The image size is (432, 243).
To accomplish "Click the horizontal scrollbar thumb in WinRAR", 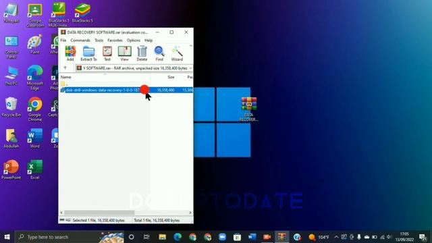I will coord(99,213).
